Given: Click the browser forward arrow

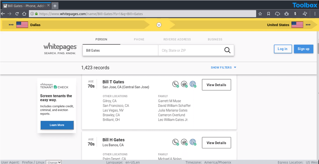Looking at the screenshot, I should coord(10,14).
